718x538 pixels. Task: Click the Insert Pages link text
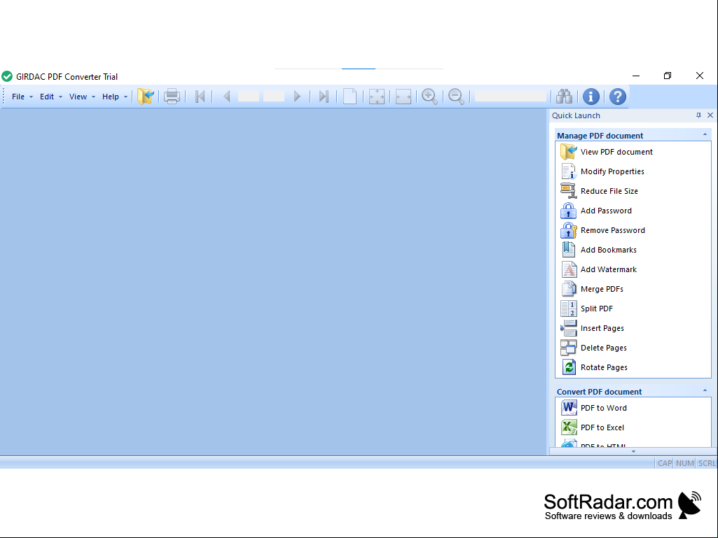point(602,329)
